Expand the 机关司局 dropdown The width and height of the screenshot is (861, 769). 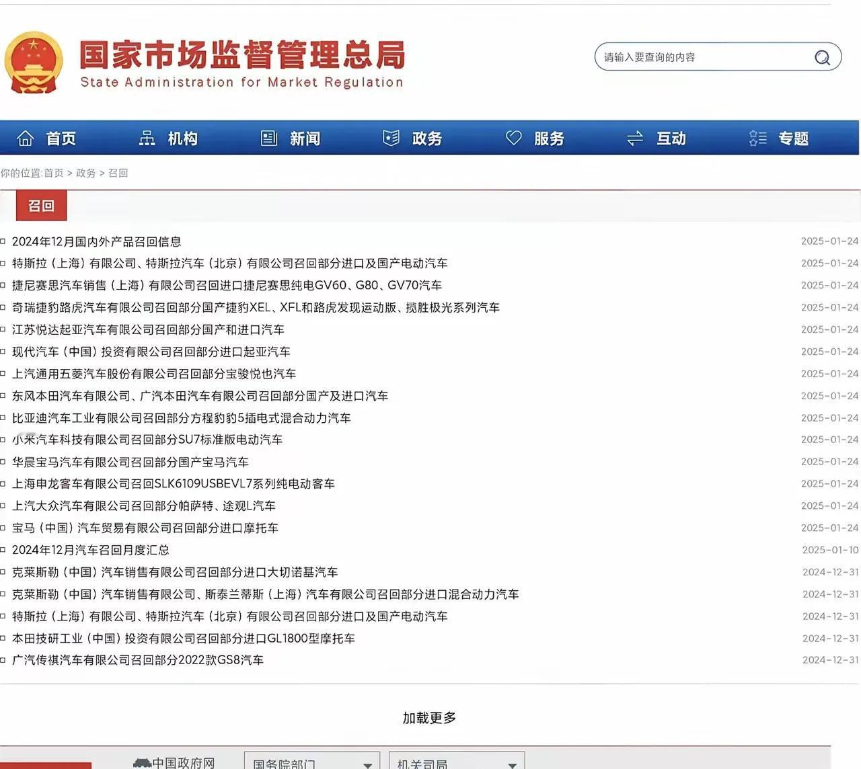pos(457,761)
